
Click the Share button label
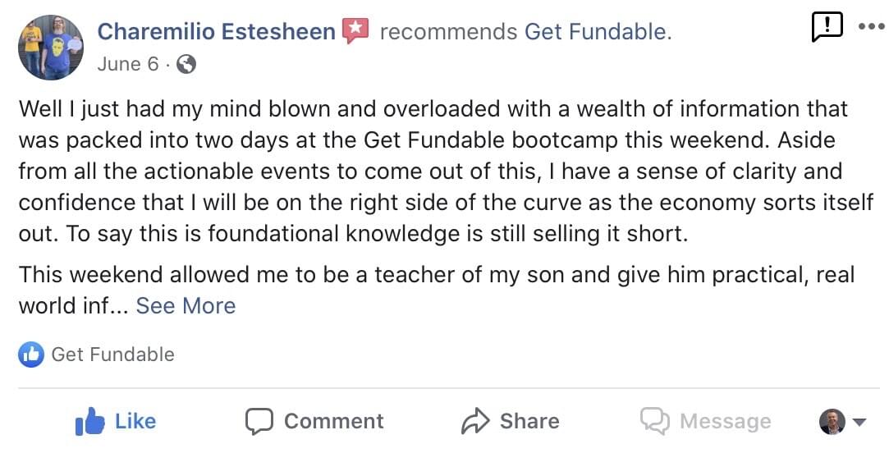529,421
